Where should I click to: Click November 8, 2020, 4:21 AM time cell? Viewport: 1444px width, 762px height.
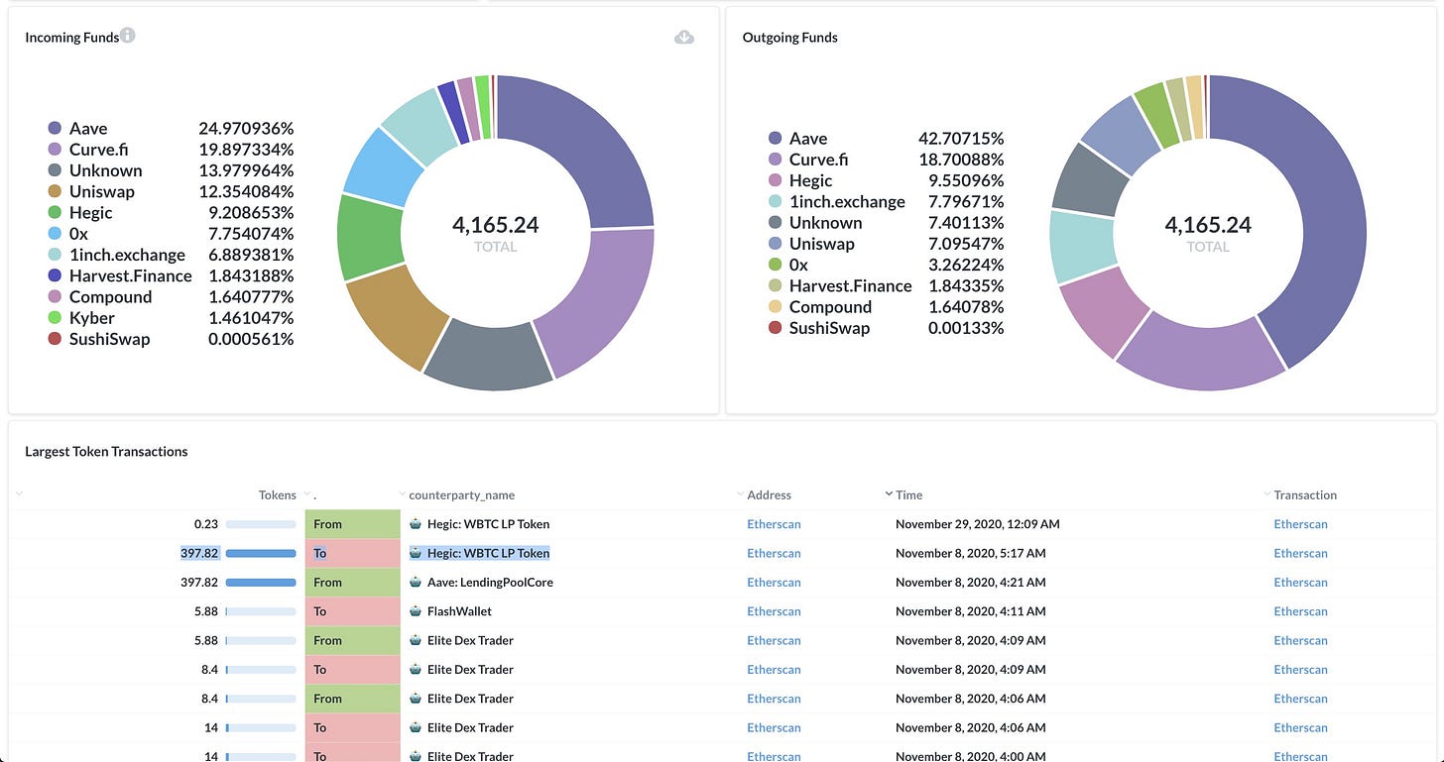click(x=970, y=583)
